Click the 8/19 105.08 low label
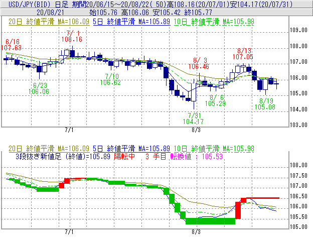Viewport: 313px width, 238px height. (x=265, y=104)
